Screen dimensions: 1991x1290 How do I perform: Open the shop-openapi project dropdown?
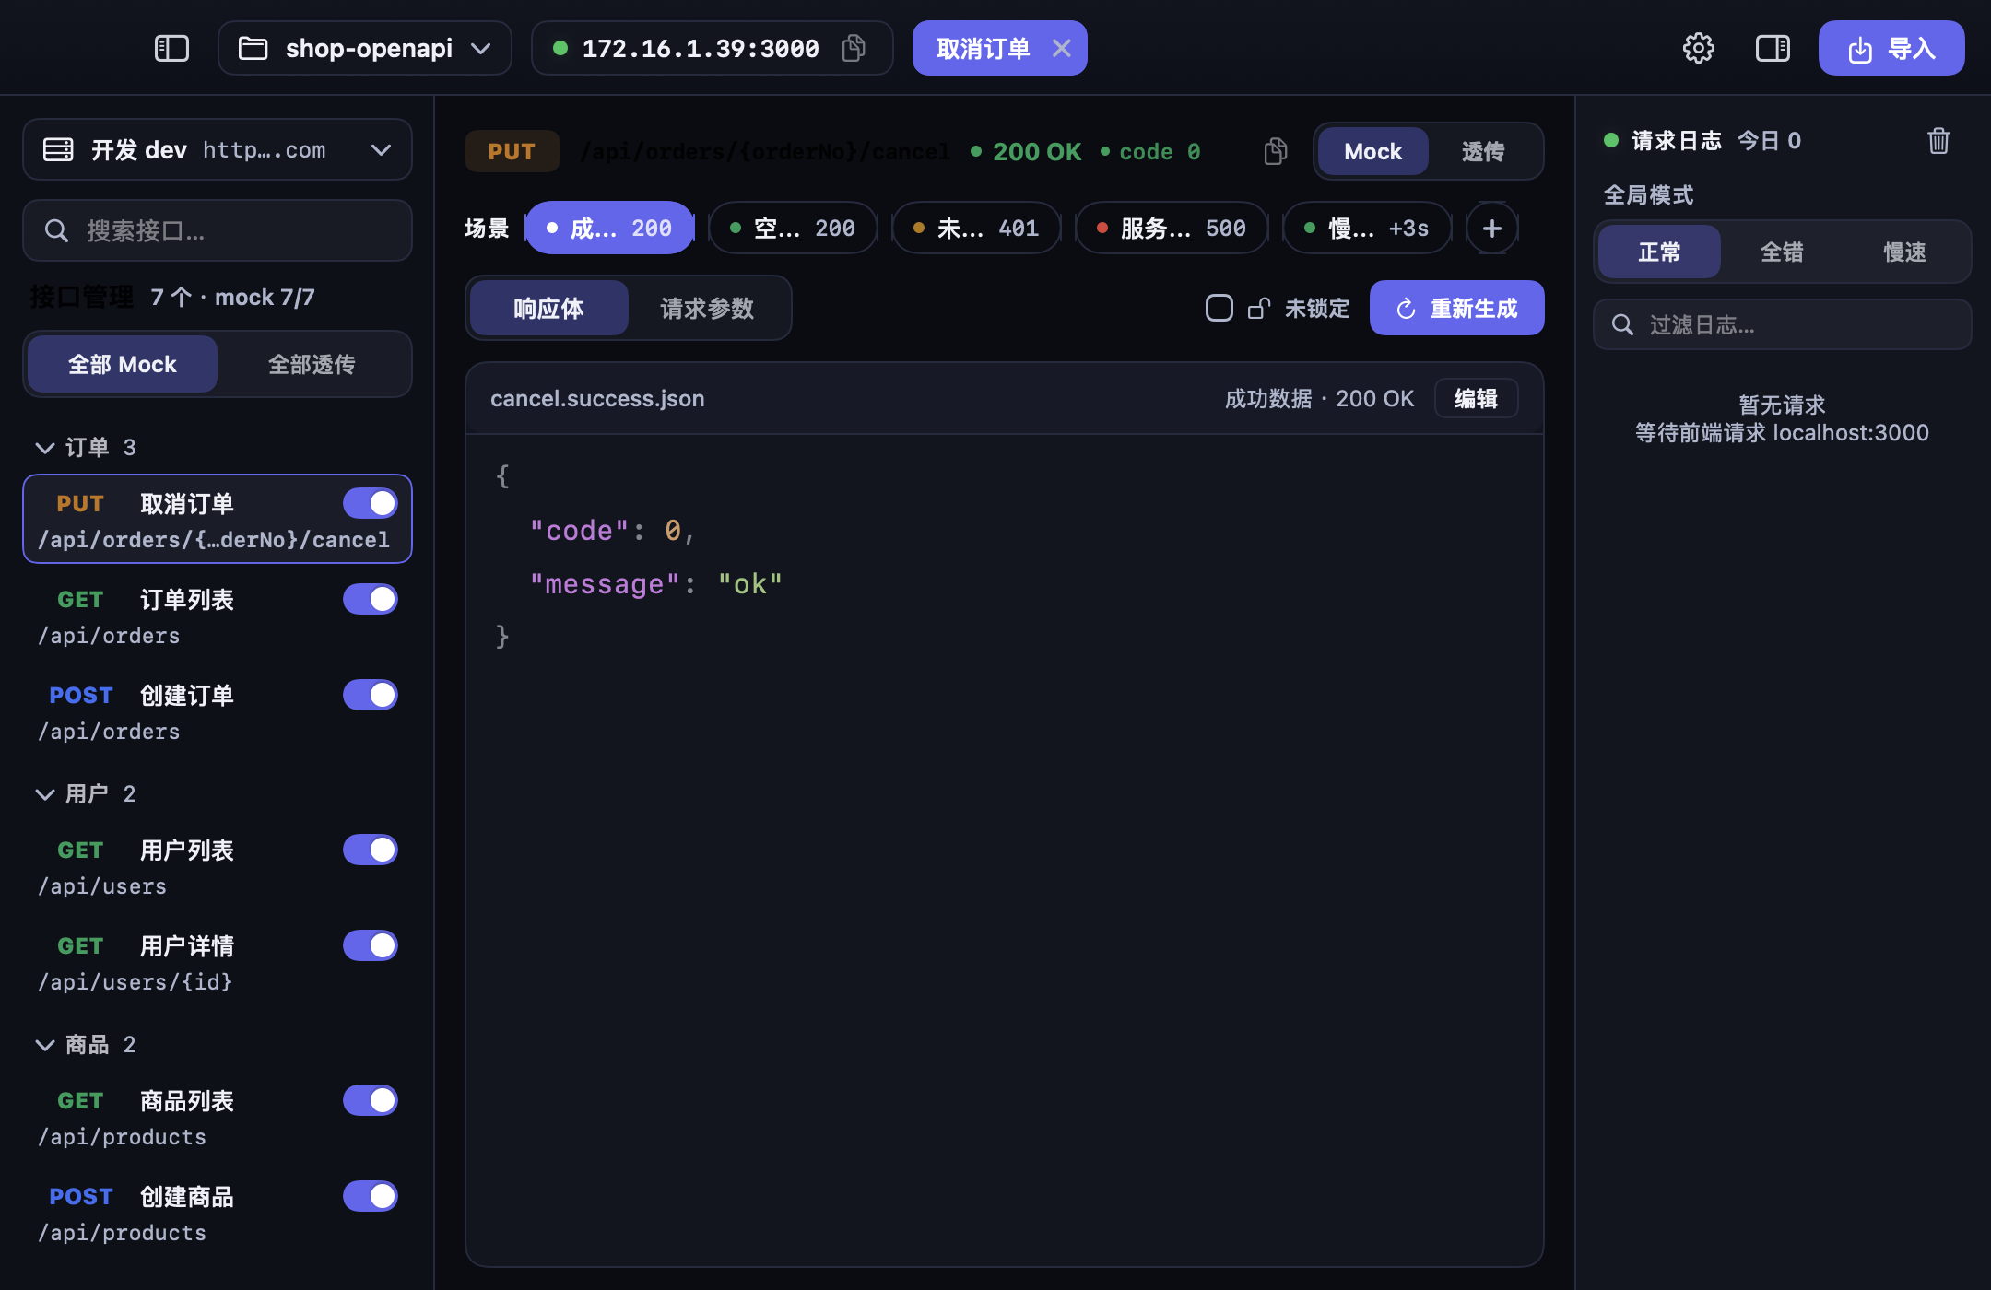[365, 48]
